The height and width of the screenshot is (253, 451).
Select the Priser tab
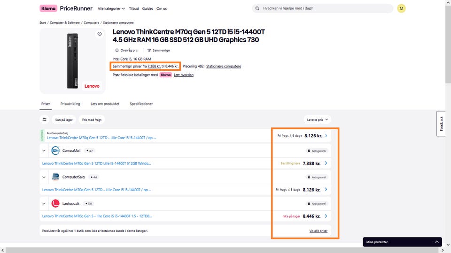[46, 104]
